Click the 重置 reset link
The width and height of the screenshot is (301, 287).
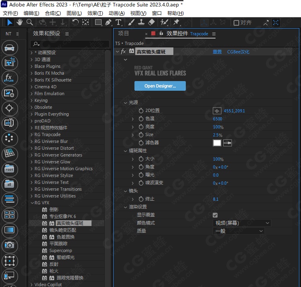point(217,52)
